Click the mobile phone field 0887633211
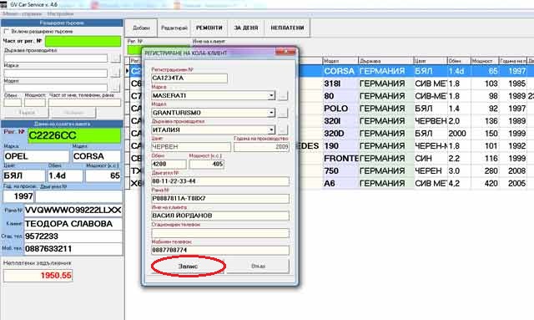This screenshot has height=320, width=534. tap(73, 249)
